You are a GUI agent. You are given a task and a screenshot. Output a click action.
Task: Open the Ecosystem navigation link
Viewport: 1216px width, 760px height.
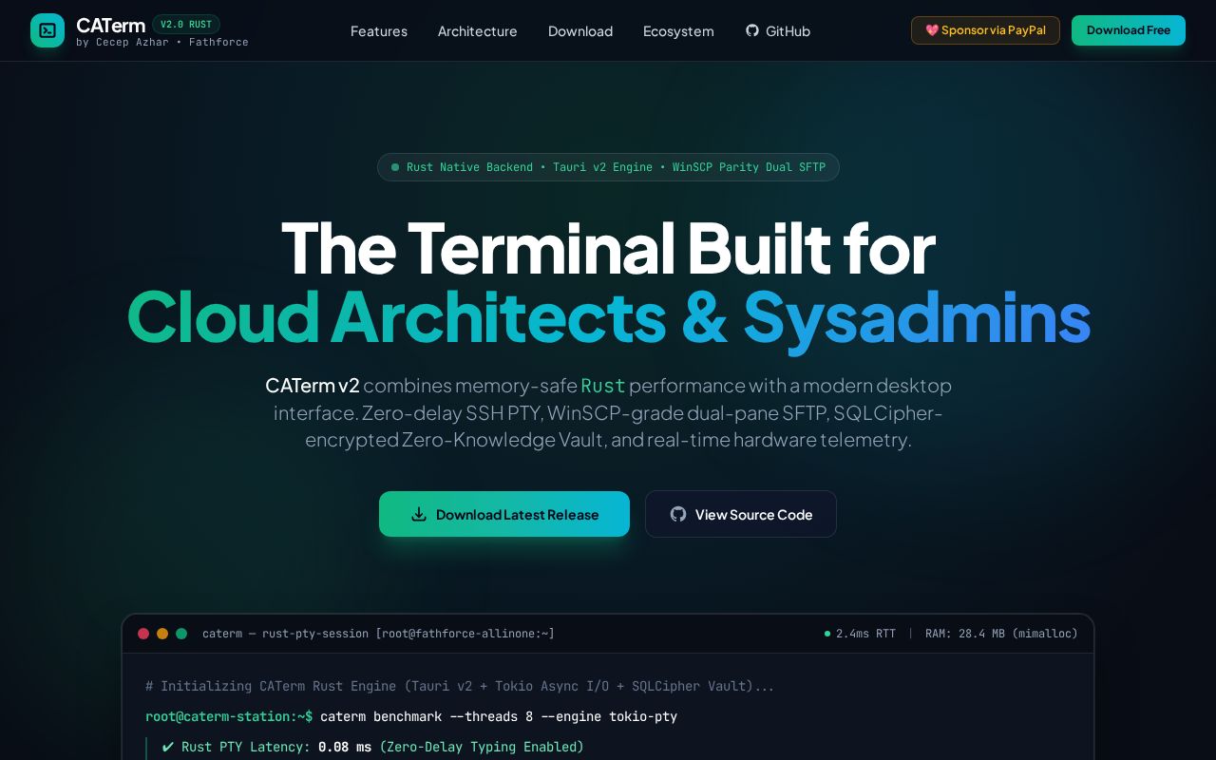click(x=678, y=31)
